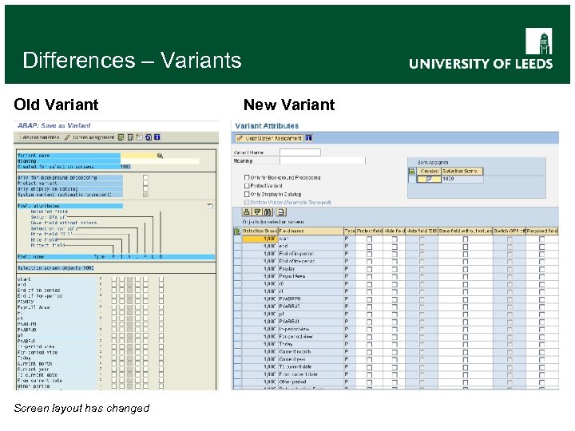Click the Screen assignment button in old variant
Viewport: 575px width, 431px height.
pyautogui.click(x=89, y=137)
